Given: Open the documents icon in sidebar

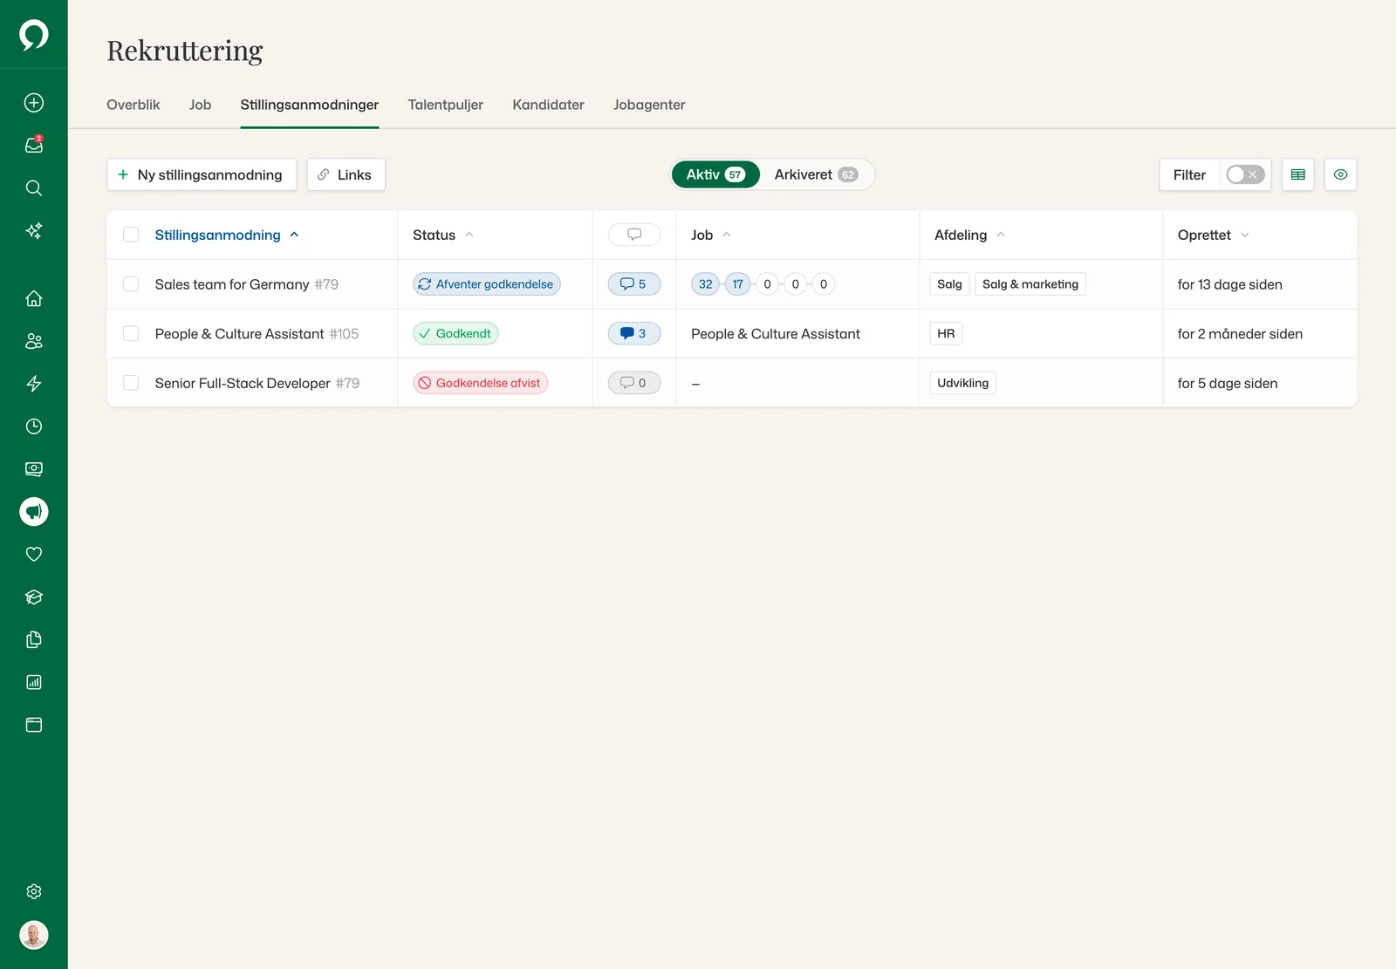Looking at the screenshot, I should pos(34,640).
